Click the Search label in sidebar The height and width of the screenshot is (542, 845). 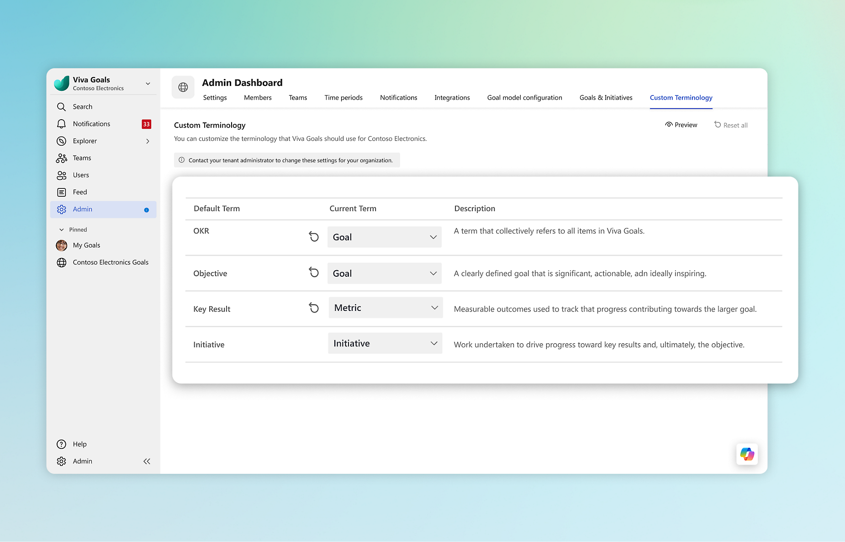click(x=83, y=107)
